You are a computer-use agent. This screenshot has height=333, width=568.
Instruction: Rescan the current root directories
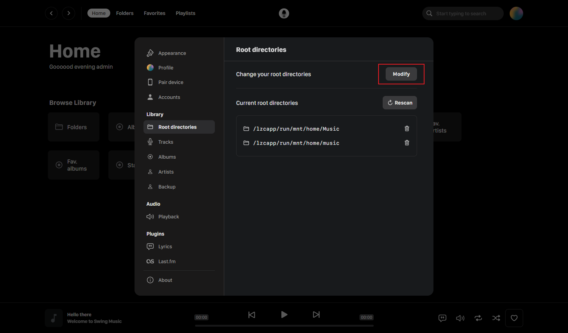(x=400, y=103)
